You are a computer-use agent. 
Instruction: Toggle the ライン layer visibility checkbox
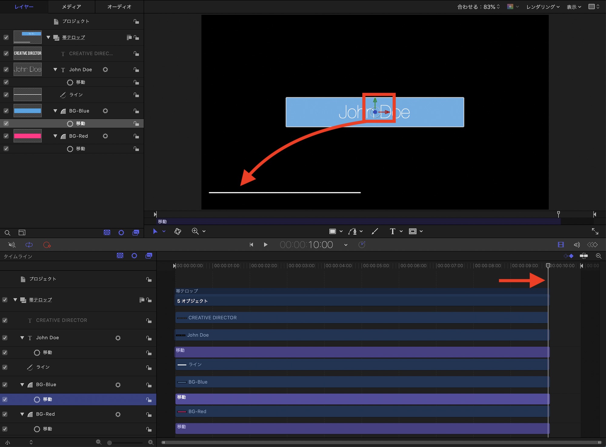tap(6, 95)
